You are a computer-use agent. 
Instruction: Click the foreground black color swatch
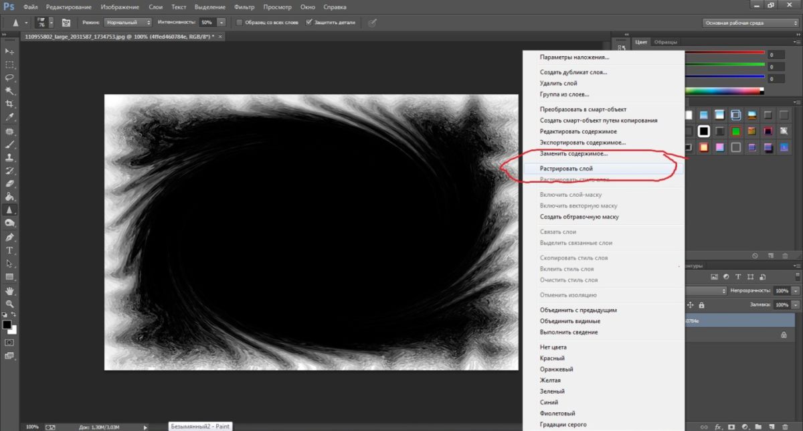coord(7,325)
